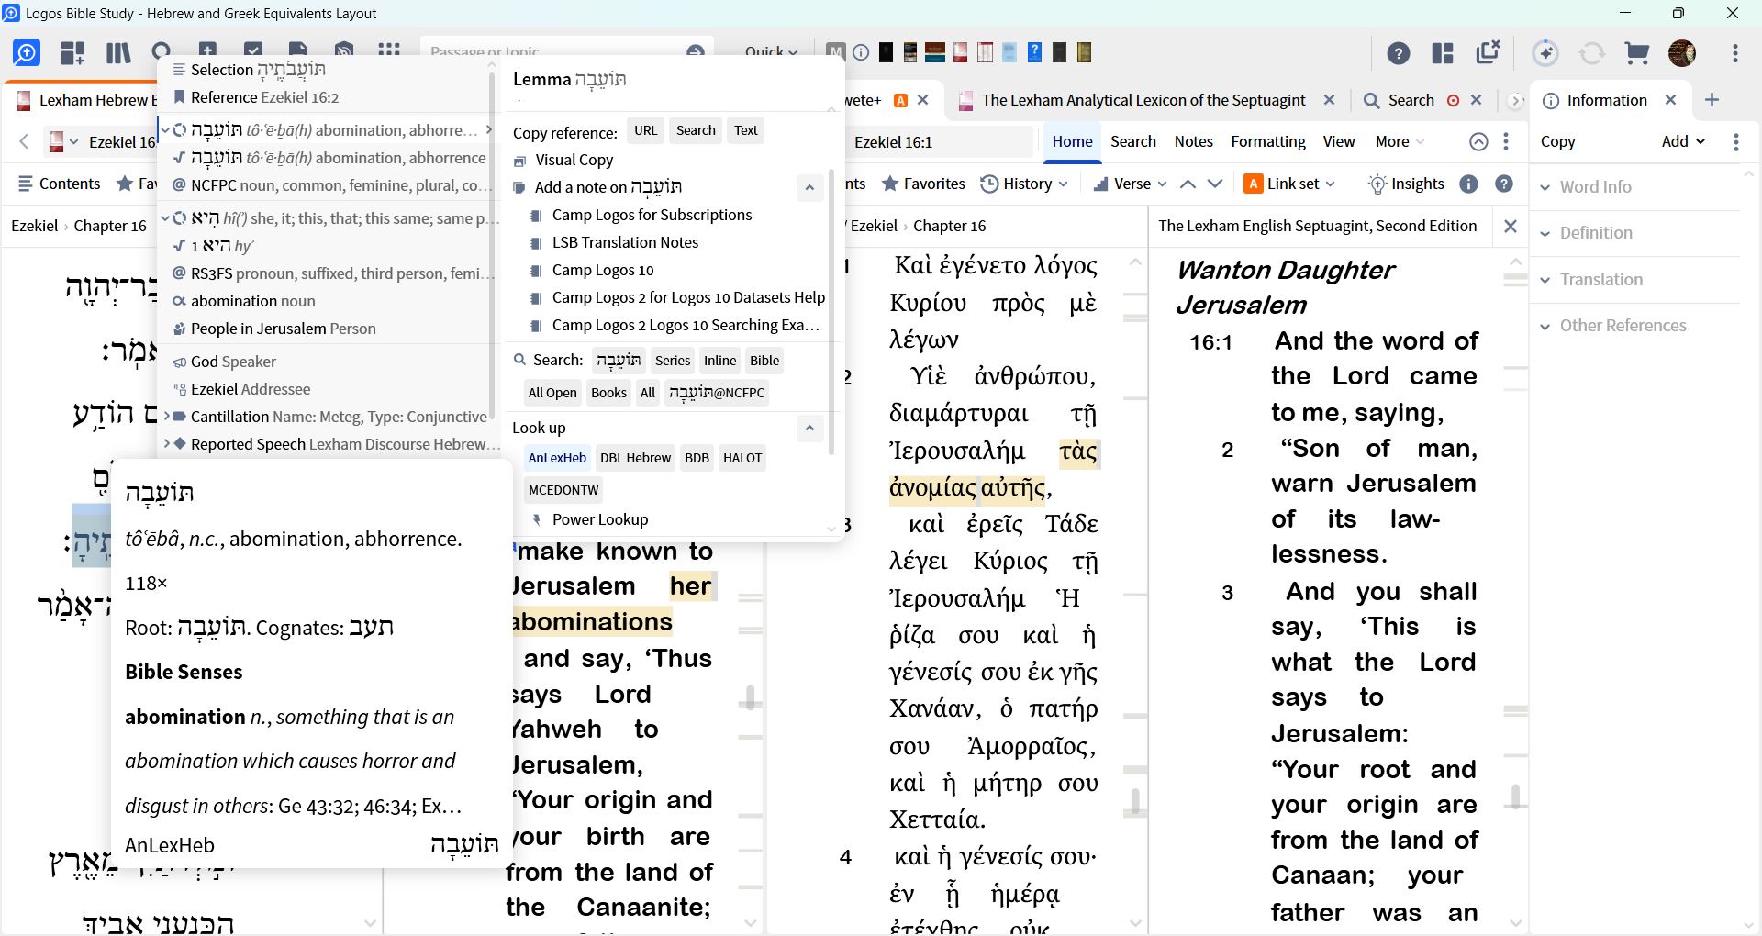Open the apps grid icon in toolbar
Viewport: 1762px width, 936px height.
point(389,51)
